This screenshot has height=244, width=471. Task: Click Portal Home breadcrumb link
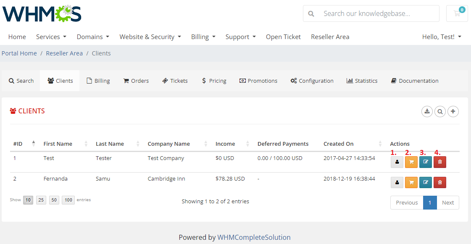[19, 53]
